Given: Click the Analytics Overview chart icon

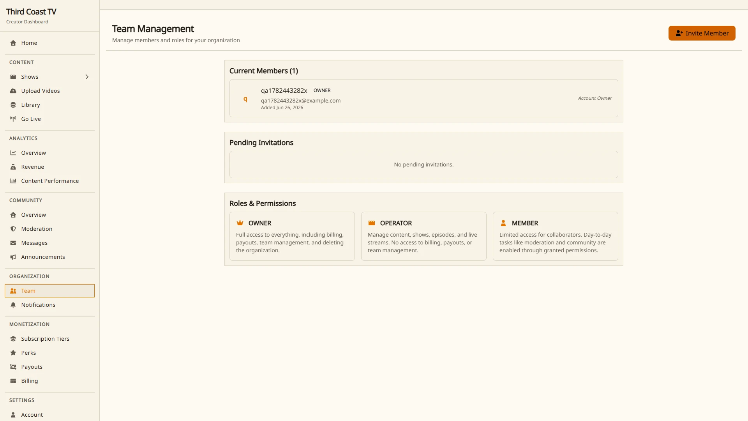Looking at the screenshot, I should click(13, 153).
